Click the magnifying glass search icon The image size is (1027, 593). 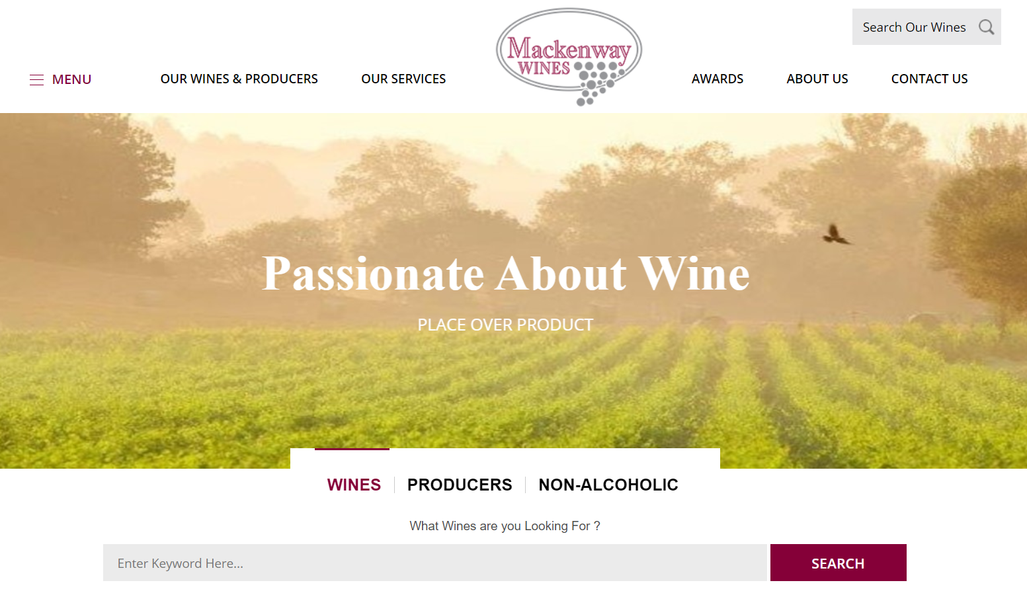986,27
